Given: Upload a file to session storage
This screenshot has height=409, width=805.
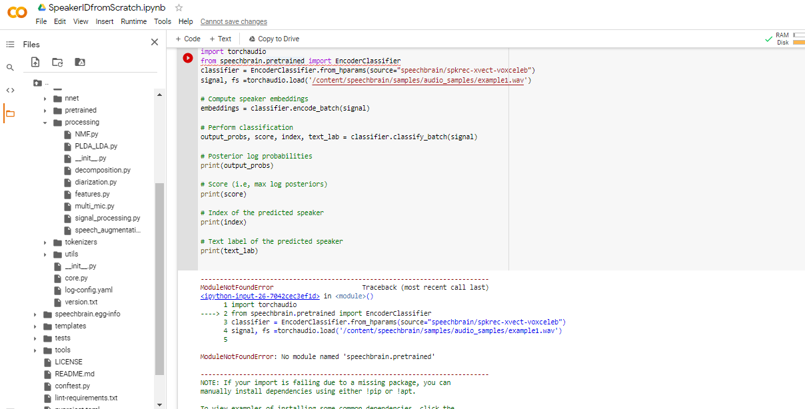Looking at the screenshot, I should click(x=35, y=62).
